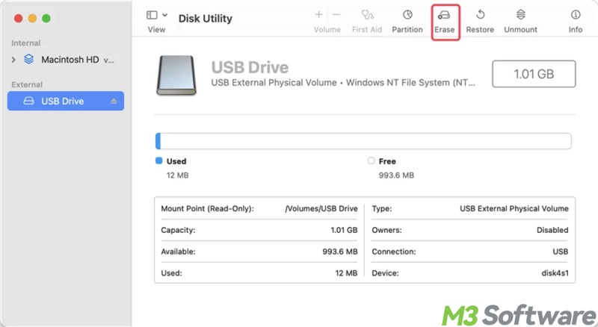The width and height of the screenshot is (598, 327).
Task: Click the Type value USB External Physical Volume
Action: 514,208
